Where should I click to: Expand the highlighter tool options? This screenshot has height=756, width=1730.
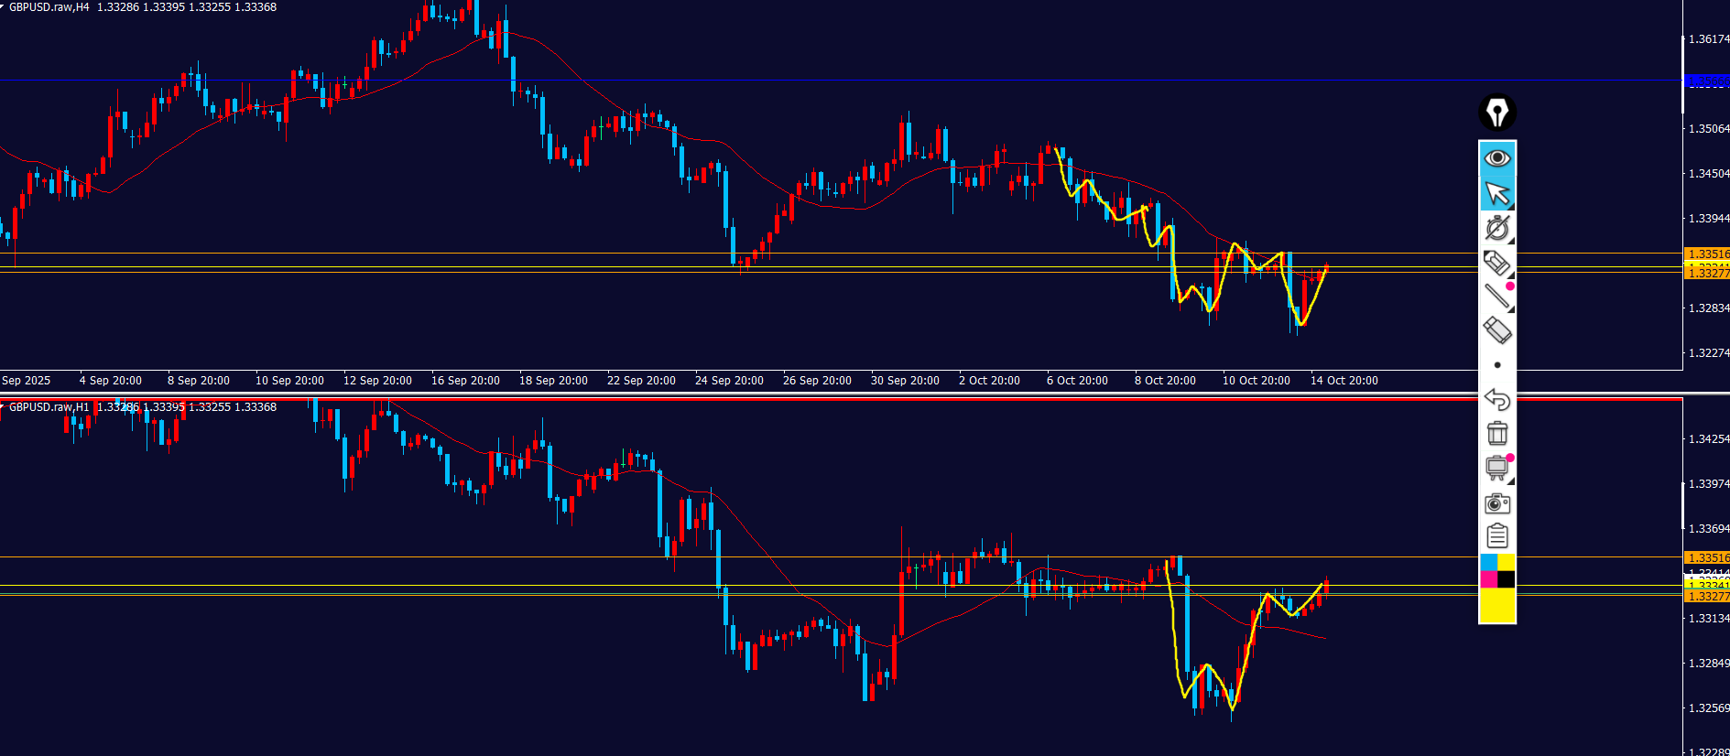pyautogui.click(x=1510, y=275)
